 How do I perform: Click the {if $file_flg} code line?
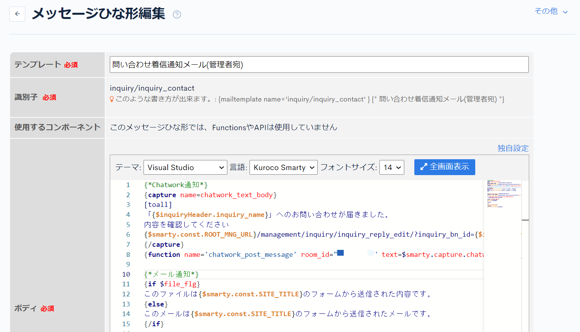coord(172,284)
